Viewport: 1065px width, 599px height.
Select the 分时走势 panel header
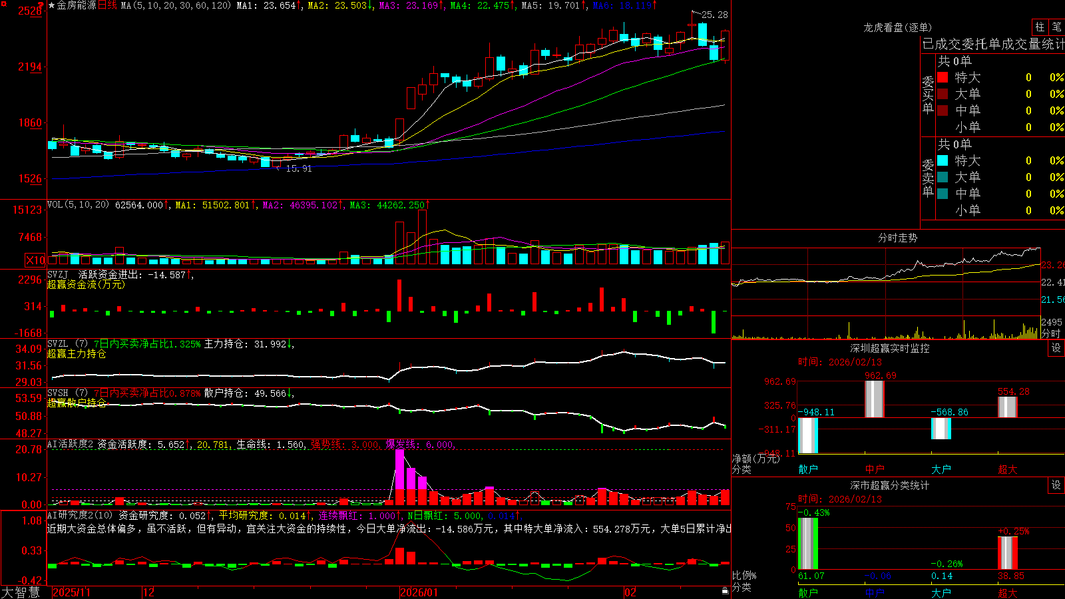pos(897,238)
